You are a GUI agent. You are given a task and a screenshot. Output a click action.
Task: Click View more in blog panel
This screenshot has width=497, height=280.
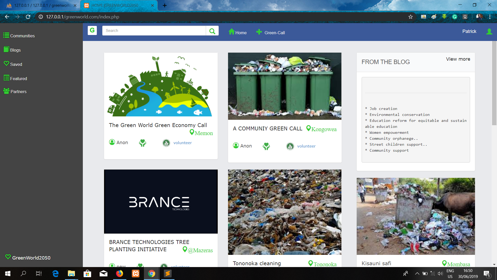[x=458, y=59]
